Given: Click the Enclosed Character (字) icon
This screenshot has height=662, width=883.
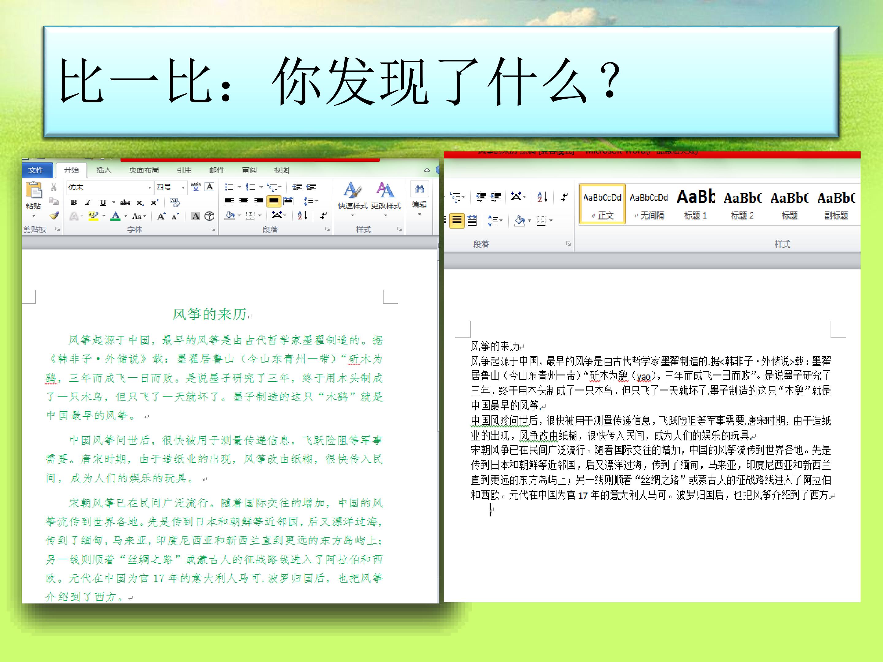Looking at the screenshot, I should (x=210, y=216).
